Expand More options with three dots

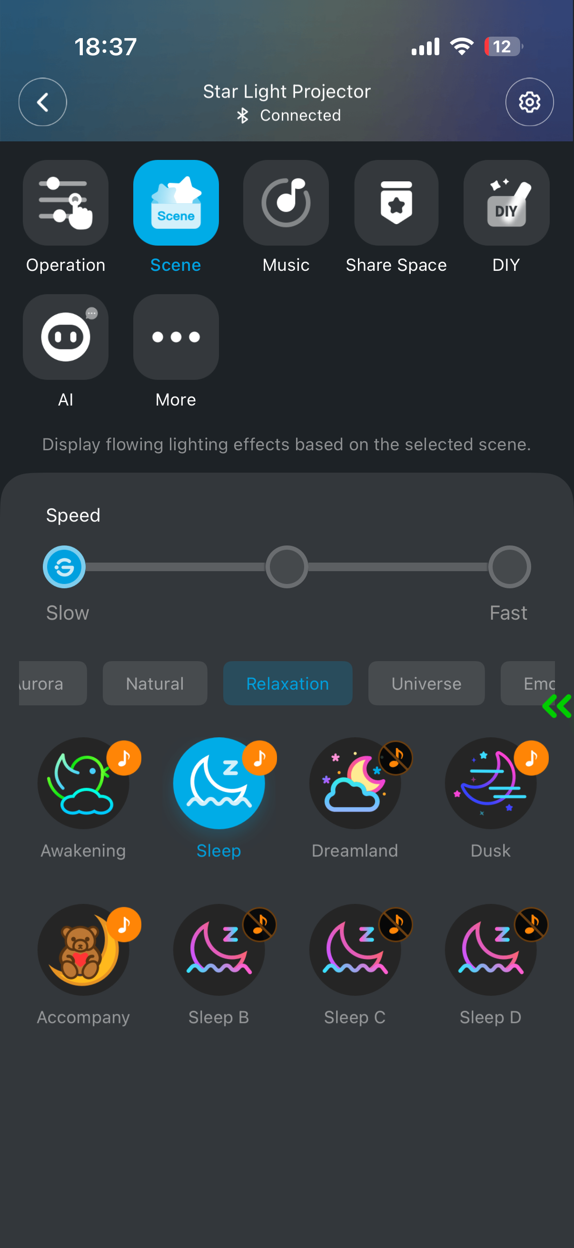tap(176, 337)
